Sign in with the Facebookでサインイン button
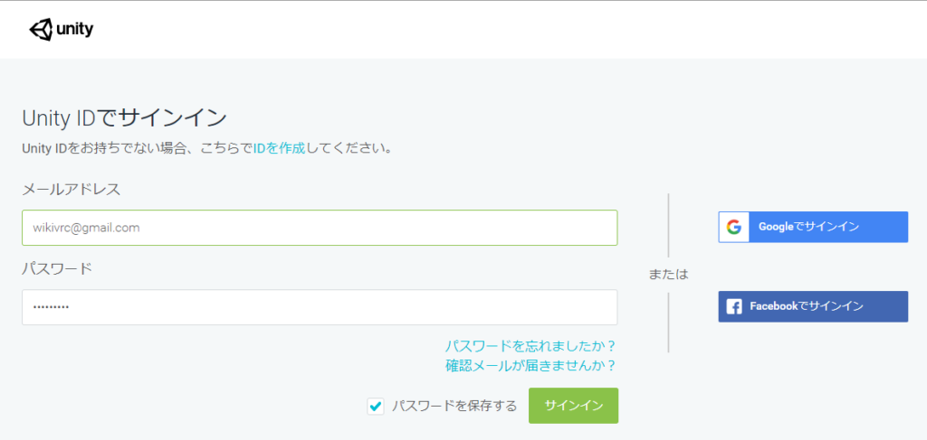This screenshot has height=440, width=927. tap(813, 306)
